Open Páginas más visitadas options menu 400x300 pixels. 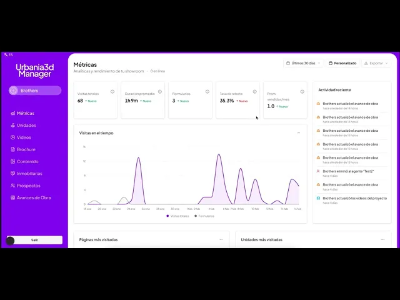pyautogui.click(x=221, y=239)
